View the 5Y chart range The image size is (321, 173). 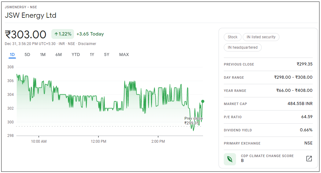point(107,55)
